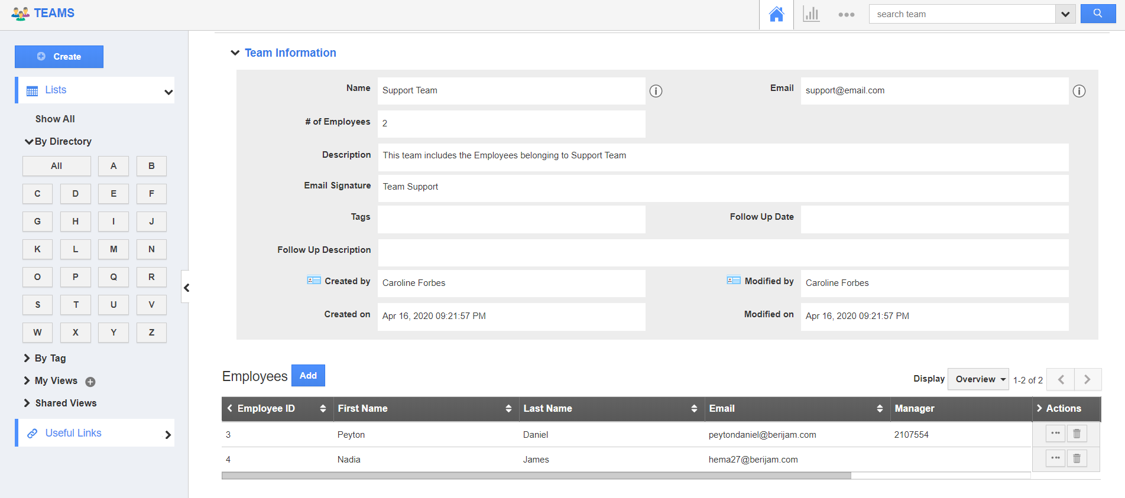1125x498 pixels.
Task: Open the Overview display dropdown
Action: (x=978, y=379)
